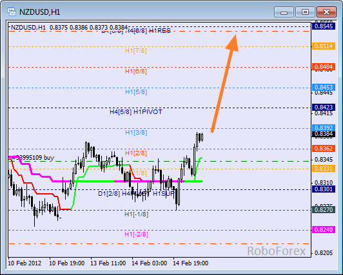Click the H1[7/8] level label

tap(136, 51)
